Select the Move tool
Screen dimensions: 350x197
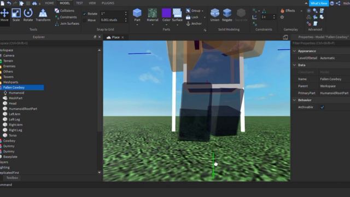4,15
